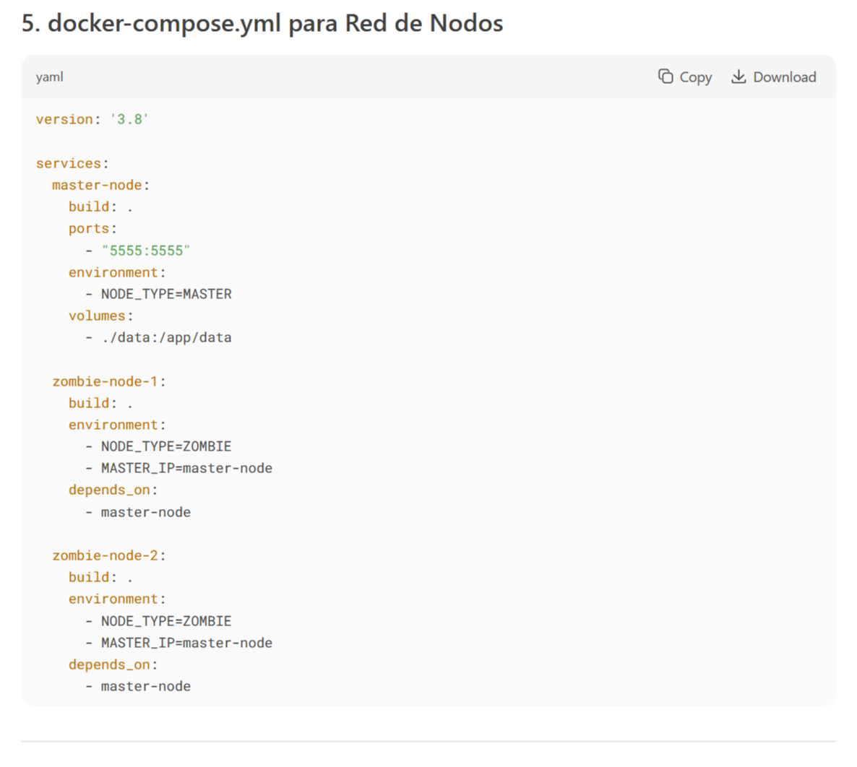Screen dimensions: 857x767
Task: Click the Copy icon in code header
Action: tap(666, 77)
